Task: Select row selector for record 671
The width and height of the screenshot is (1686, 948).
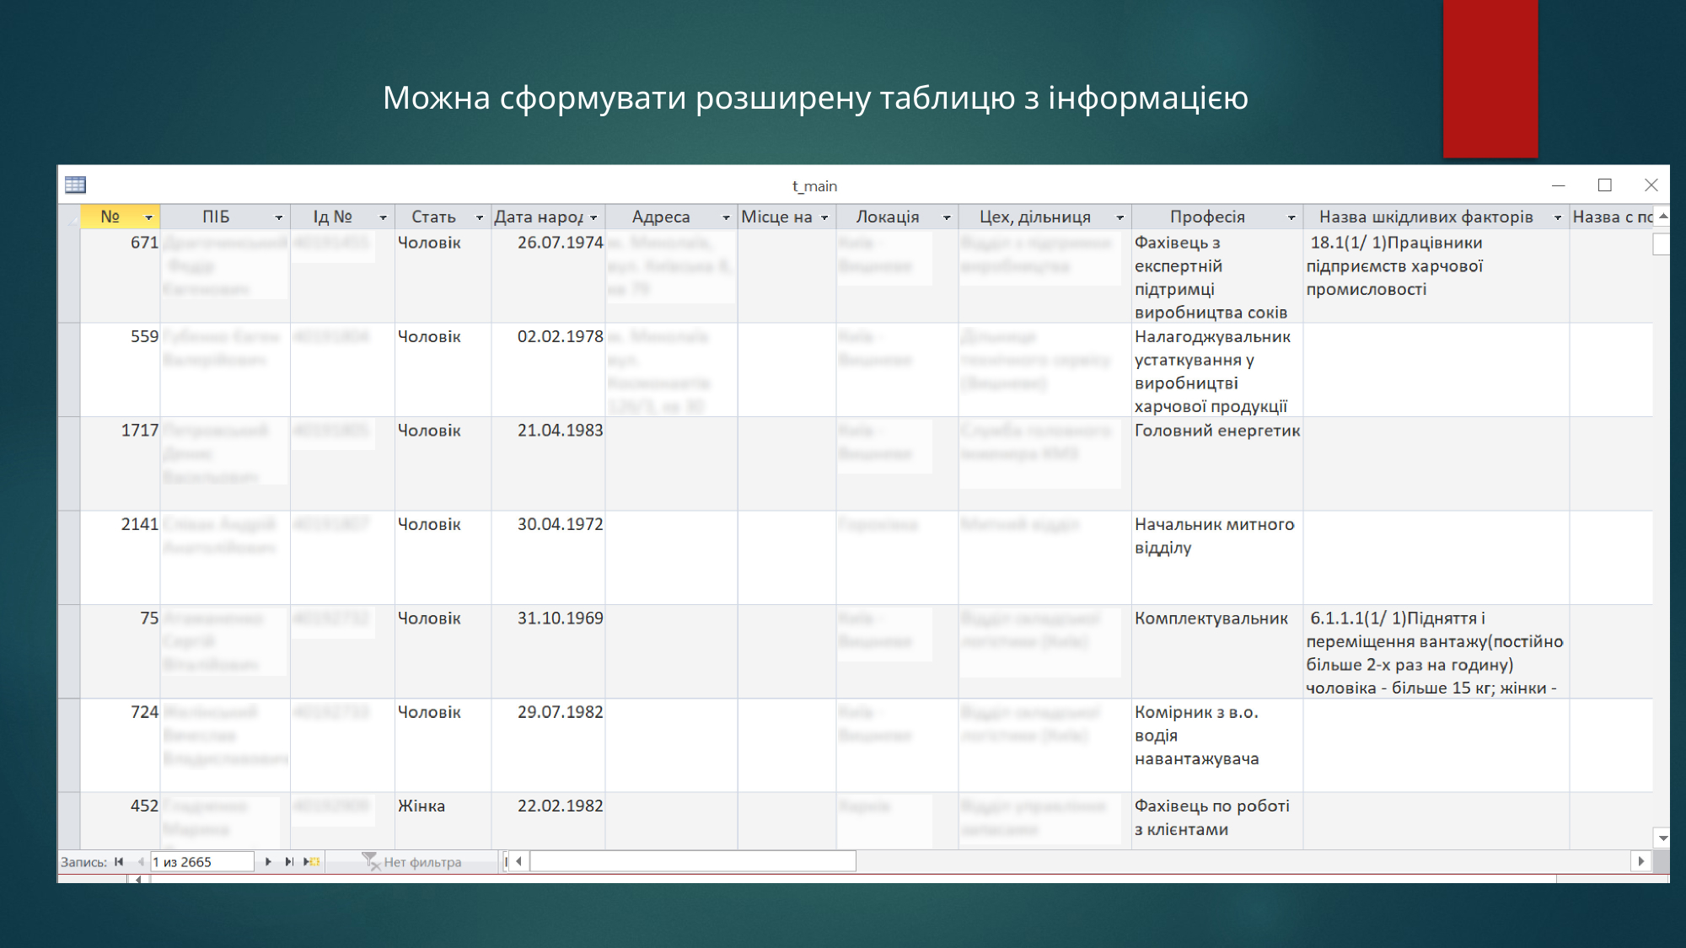Action: coord(69,276)
